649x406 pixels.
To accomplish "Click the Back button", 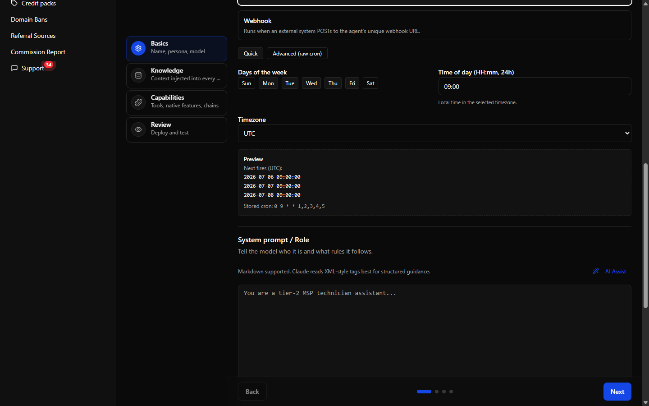I will click(x=252, y=392).
